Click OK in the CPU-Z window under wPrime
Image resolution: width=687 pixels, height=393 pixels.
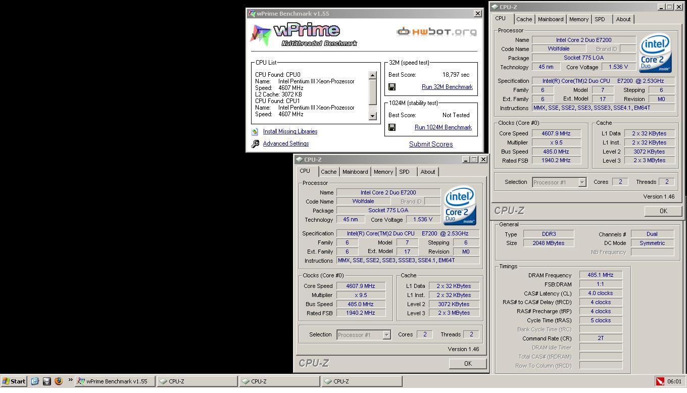(x=468, y=364)
